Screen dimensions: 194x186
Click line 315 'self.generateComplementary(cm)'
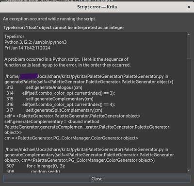60,99
